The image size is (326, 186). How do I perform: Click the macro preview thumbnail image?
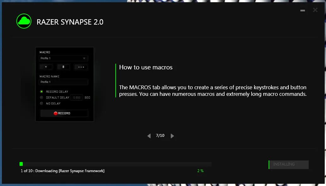[65, 84]
